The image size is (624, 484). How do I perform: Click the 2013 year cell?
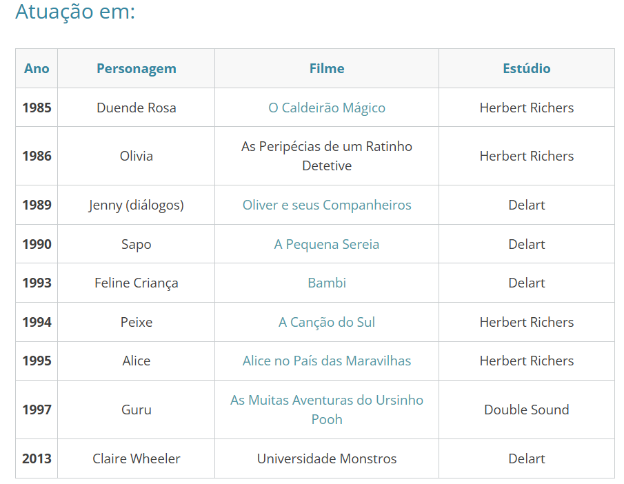[37, 459]
